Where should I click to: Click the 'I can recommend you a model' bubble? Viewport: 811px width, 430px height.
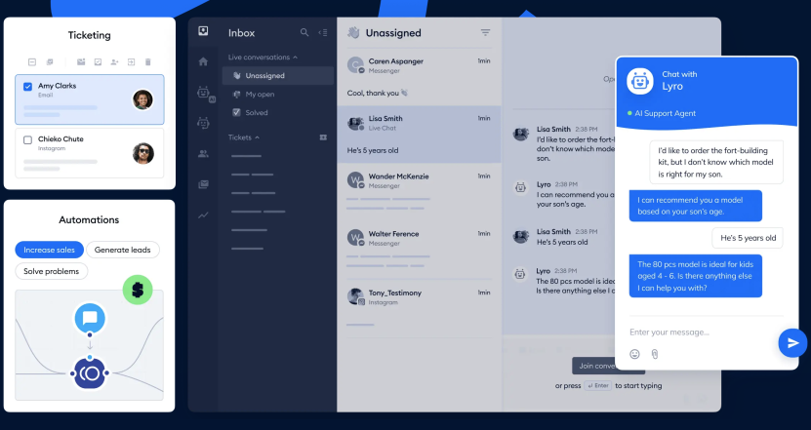pyautogui.click(x=695, y=206)
